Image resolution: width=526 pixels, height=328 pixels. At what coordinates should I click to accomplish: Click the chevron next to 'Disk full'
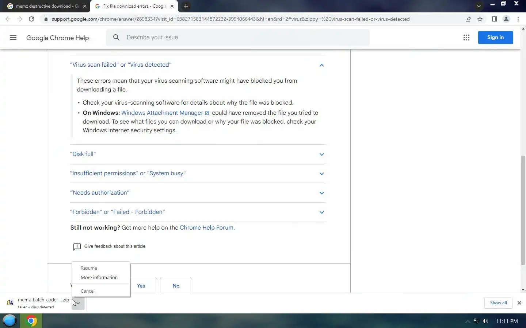coord(321,155)
